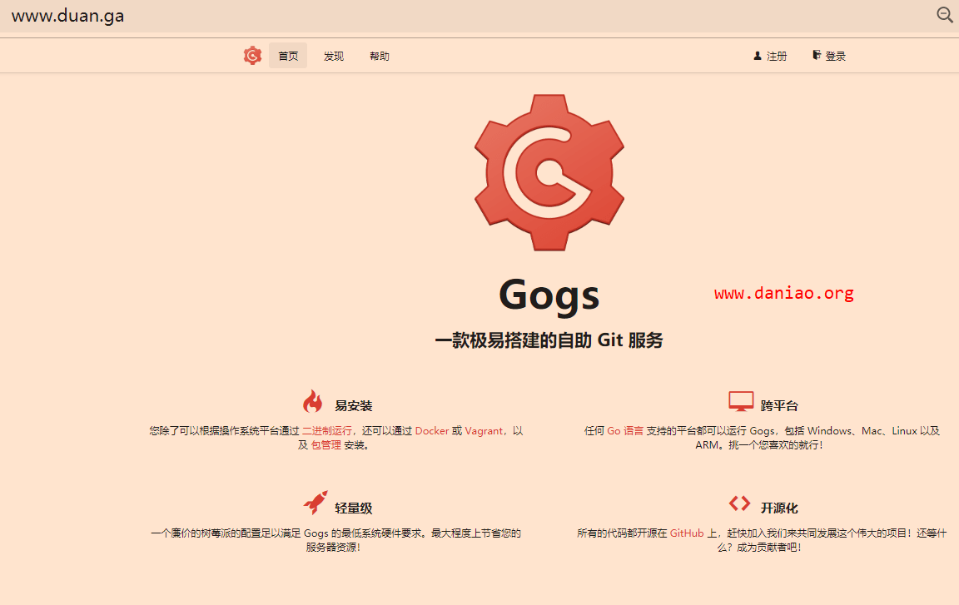Click the flame icon beside 易安装

point(312,401)
